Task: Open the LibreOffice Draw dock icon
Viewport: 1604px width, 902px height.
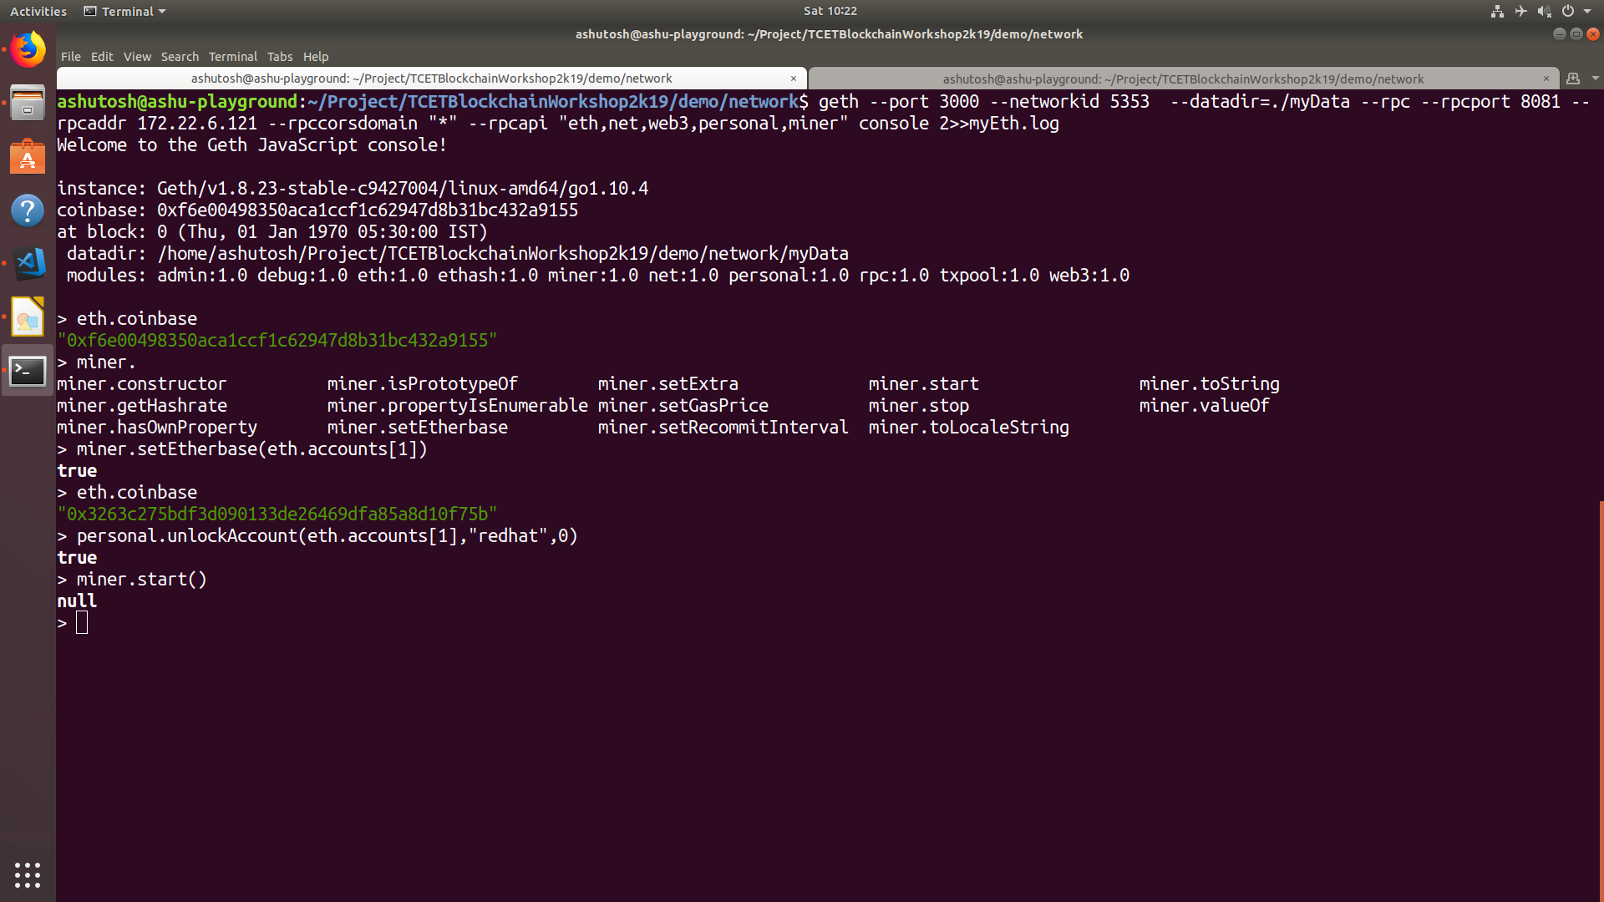Action: 28,317
